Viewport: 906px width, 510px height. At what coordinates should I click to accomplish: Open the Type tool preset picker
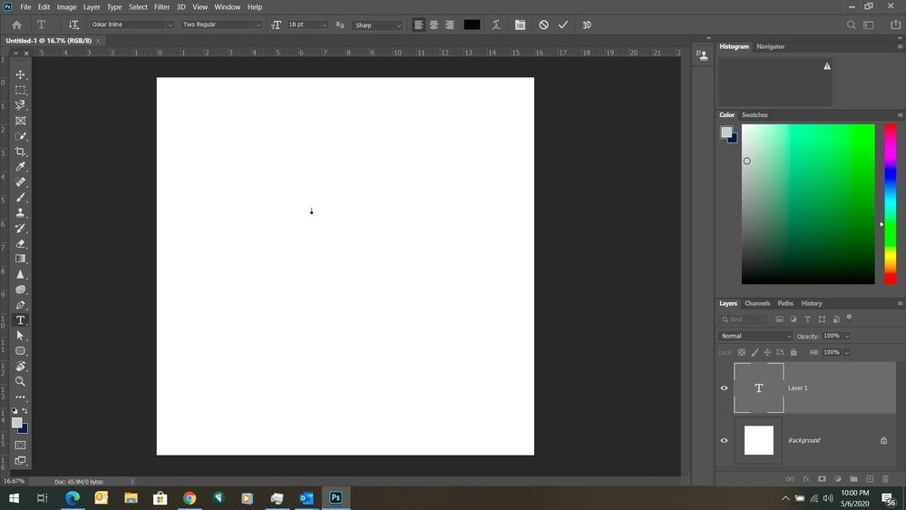click(x=44, y=25)
